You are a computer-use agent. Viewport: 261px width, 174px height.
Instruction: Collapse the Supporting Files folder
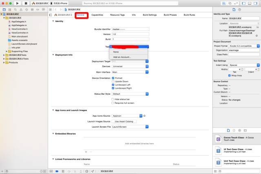pyautogui.click(x=7, y=51)
